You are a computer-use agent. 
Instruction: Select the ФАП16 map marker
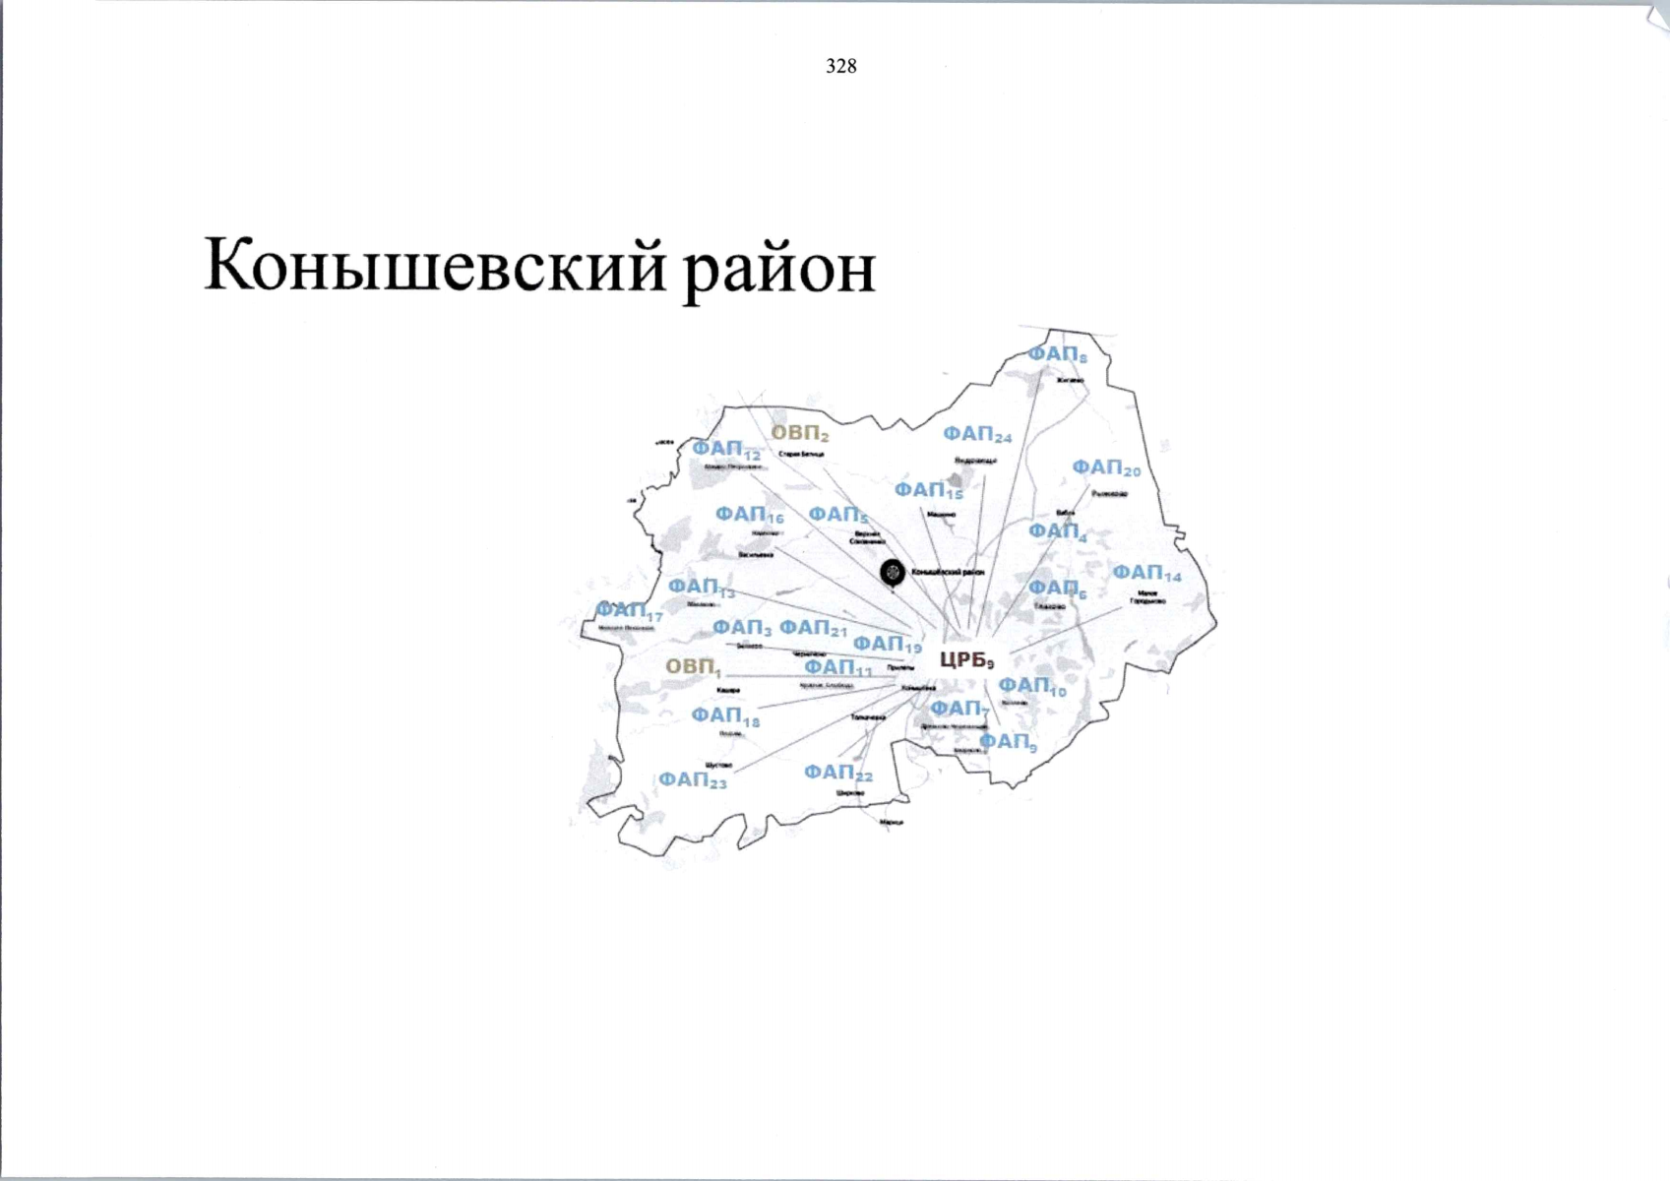pos(747,515)
